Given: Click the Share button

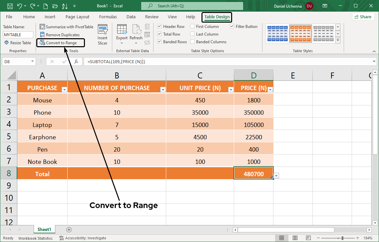Looking at the screenshot, I should pyautogui.click(x=363, y=17).
